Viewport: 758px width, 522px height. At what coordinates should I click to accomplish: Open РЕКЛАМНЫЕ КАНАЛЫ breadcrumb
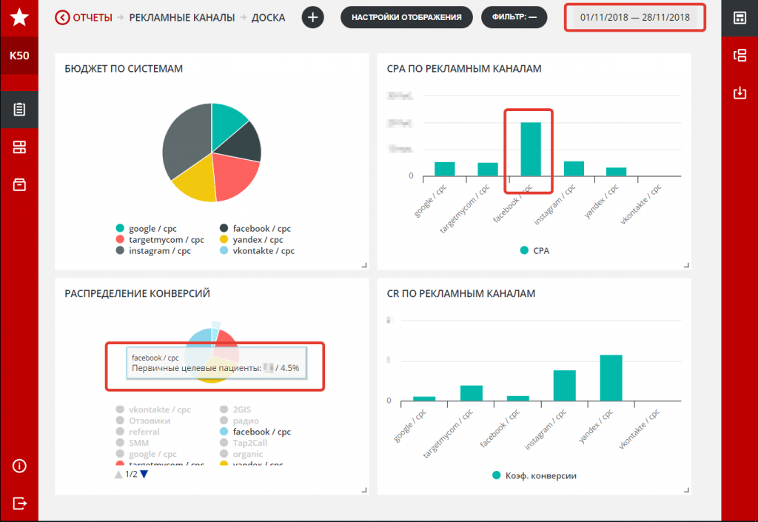point(182,18)
